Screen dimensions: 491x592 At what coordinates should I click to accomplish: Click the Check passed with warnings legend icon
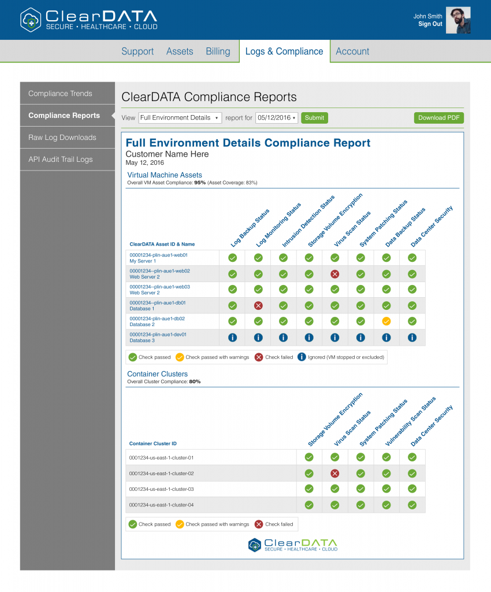181,357
